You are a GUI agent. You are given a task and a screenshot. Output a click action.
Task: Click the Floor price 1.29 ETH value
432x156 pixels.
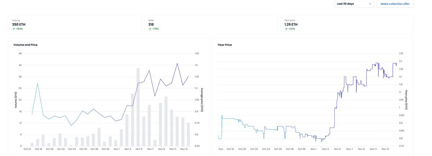click(x=291, y=24)
